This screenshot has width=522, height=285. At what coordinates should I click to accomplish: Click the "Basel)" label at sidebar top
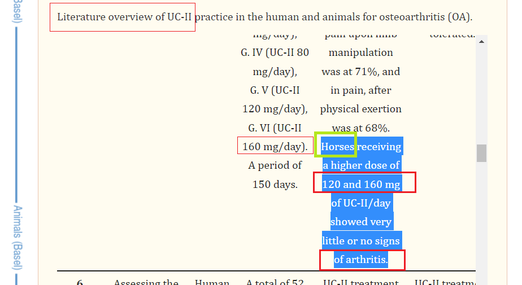click(18, 11)
